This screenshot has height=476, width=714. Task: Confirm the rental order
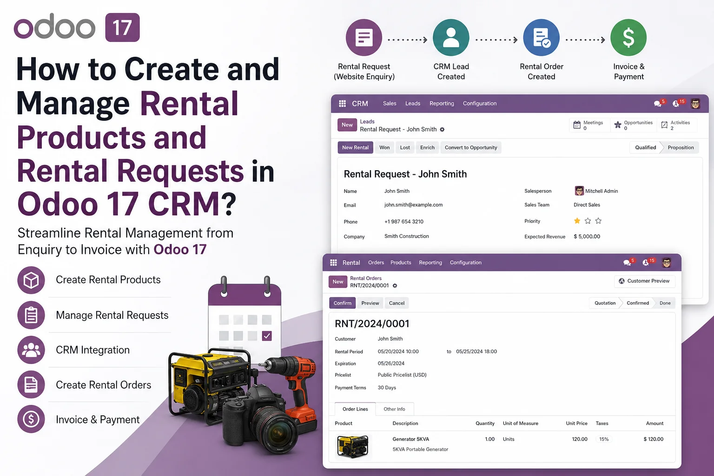(343, 303)
